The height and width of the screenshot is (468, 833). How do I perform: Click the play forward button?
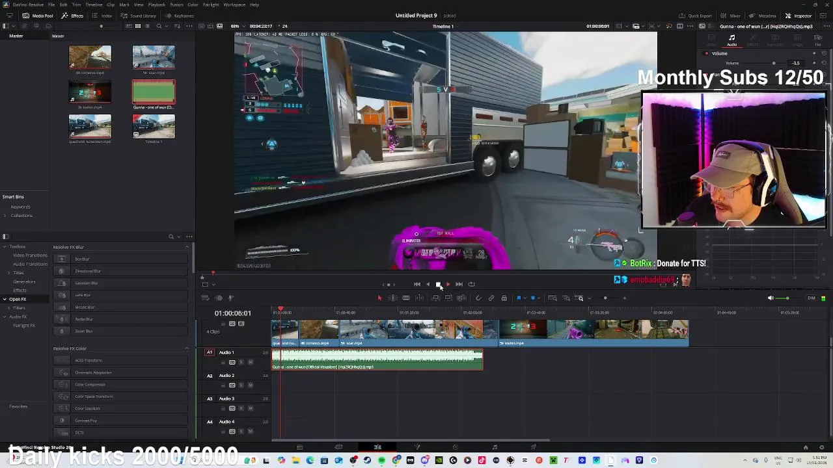point(448,284)
